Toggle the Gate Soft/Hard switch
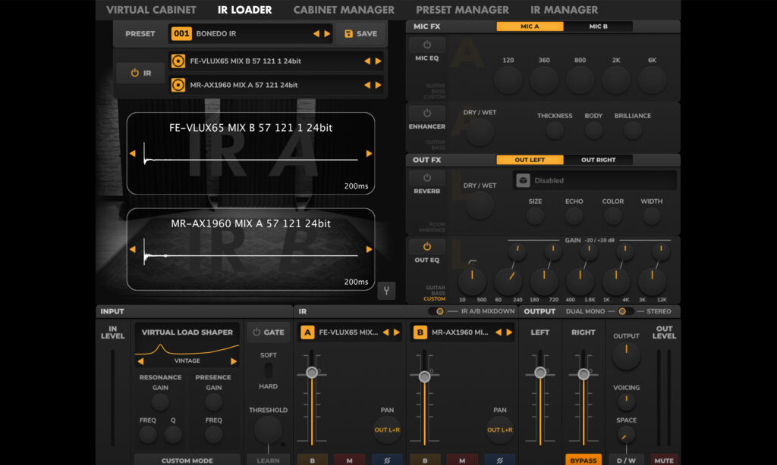This screenshot has height=465, width=777. [268, 371]
